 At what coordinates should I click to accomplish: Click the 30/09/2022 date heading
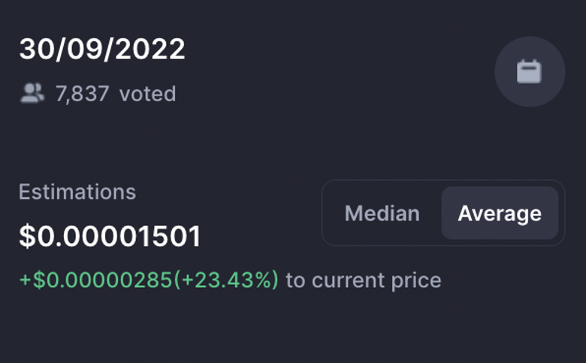pos(102,49)
